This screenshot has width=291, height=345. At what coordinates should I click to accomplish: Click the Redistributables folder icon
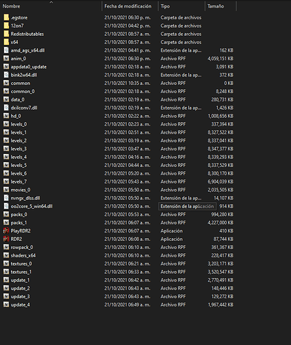coord(6,34)
